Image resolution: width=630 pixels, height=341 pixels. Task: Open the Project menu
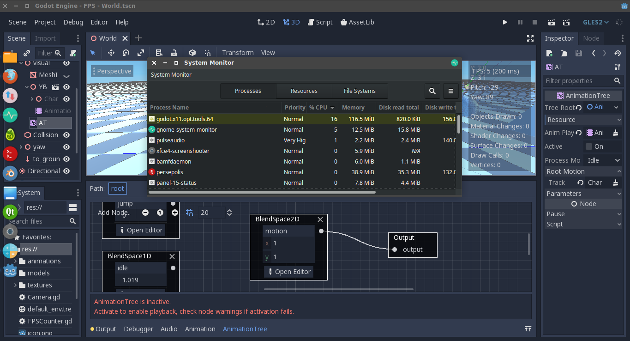coord(45,22)
